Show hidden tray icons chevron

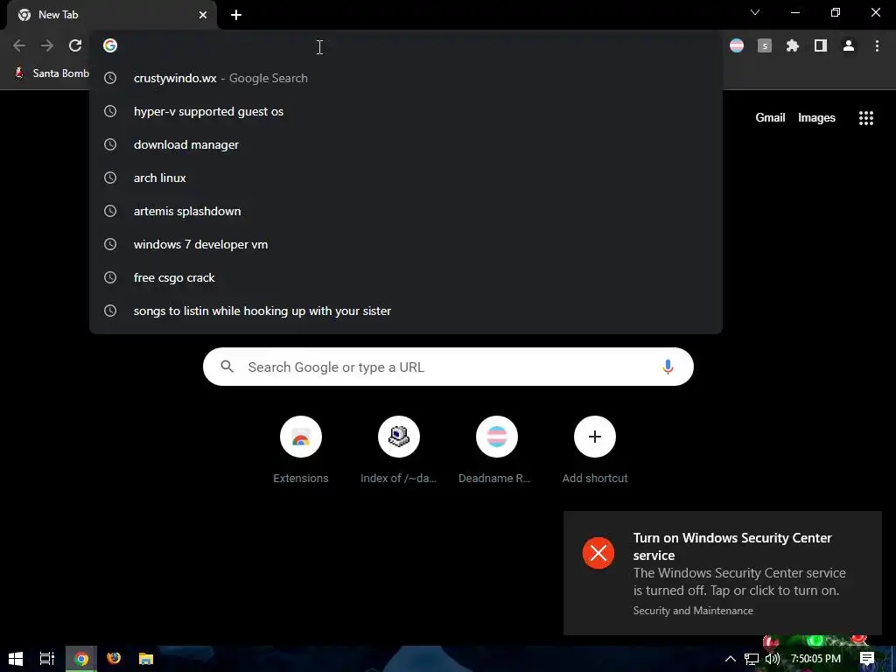[x=731, y=659]
